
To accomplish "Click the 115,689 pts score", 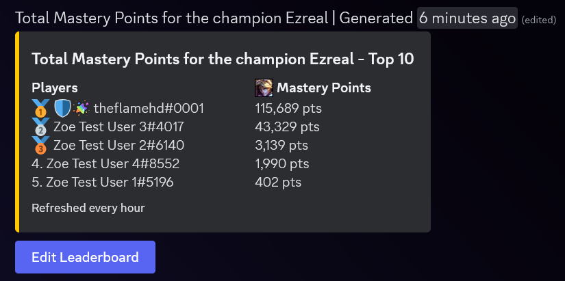I will 288,108.
